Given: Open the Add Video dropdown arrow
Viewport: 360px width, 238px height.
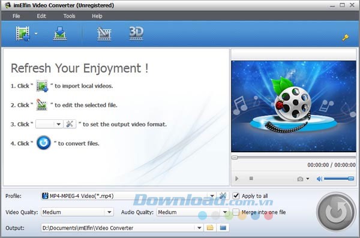Looking at the screenshot, I should coord(36,34).
